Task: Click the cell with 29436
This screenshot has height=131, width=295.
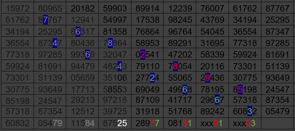Action: coord(212,77)
